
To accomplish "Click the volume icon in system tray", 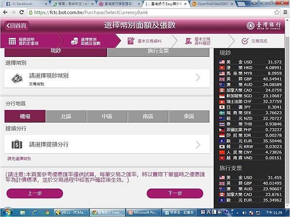I will click(244, 213).
